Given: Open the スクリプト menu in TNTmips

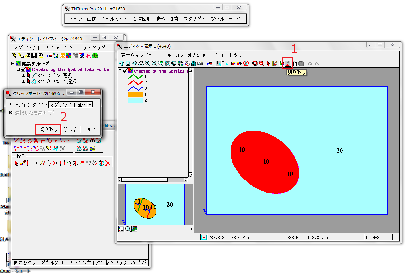Looking at the screenshot, I should pos(194,19).
